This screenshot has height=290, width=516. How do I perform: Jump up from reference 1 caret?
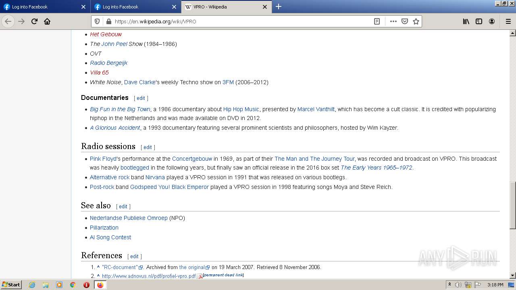[98, 267]
